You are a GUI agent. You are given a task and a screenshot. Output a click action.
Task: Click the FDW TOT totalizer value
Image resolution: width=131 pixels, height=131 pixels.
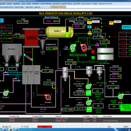click(x=116, y=77)
